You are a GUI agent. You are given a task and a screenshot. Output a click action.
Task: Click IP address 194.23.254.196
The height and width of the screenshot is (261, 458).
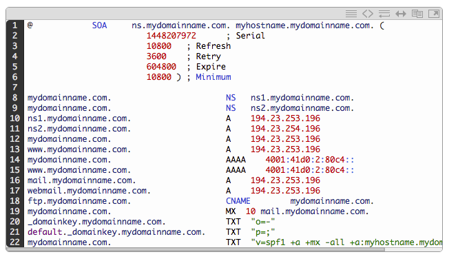[285, 129]
